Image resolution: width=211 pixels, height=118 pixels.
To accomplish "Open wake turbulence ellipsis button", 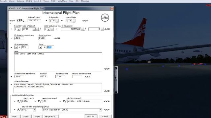I will pos(52,29).
